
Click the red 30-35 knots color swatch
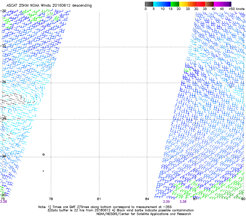(201, 4)
